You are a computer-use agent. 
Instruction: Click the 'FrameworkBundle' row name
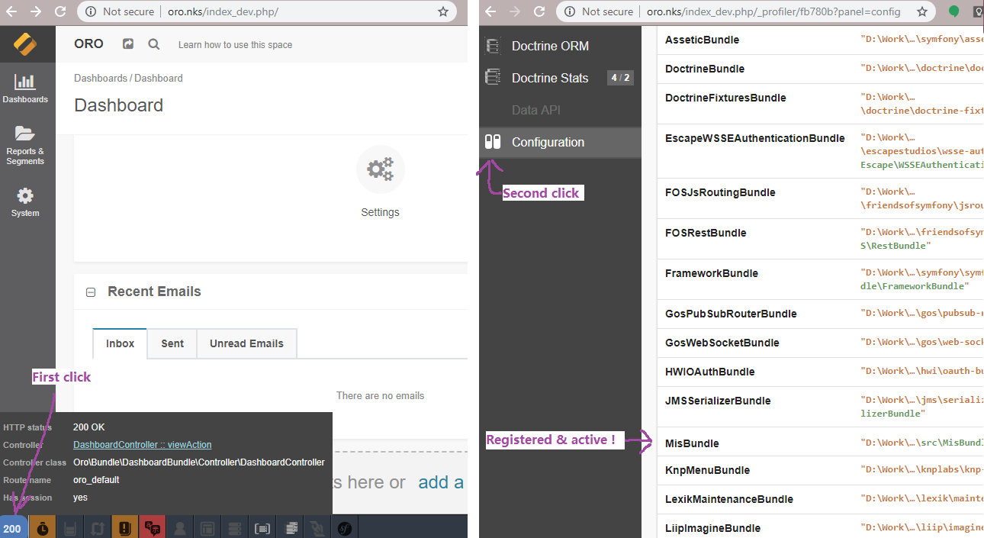coord(712,273)
